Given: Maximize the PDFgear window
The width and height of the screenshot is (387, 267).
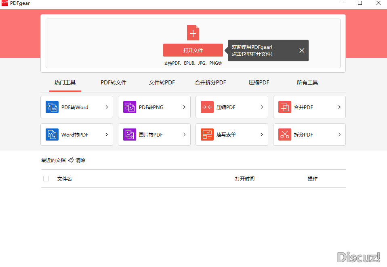Looking at the screenshot, I should click(360, 3).
